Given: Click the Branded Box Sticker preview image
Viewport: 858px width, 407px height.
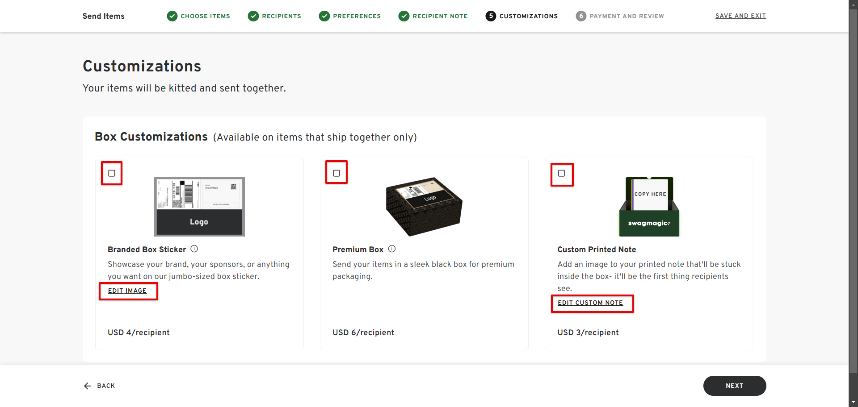Looking at the screenshot, I should [199, 207].
